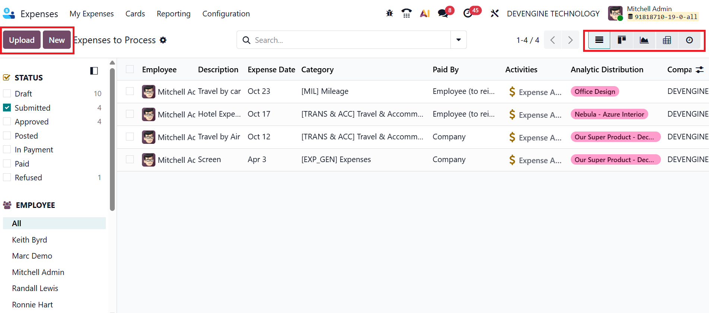Create a New expense
The width and height of the screenshot is (709, 313).
(57, 40)
